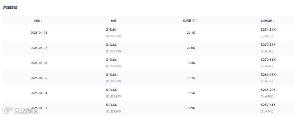Sort table by 日期 column
294x116 pixels.
[42, 21]
